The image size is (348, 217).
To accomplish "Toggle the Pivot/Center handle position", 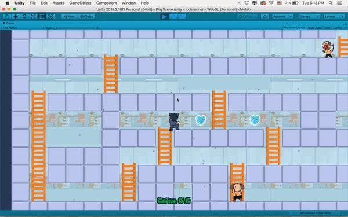I will click(x=69, y=17).
